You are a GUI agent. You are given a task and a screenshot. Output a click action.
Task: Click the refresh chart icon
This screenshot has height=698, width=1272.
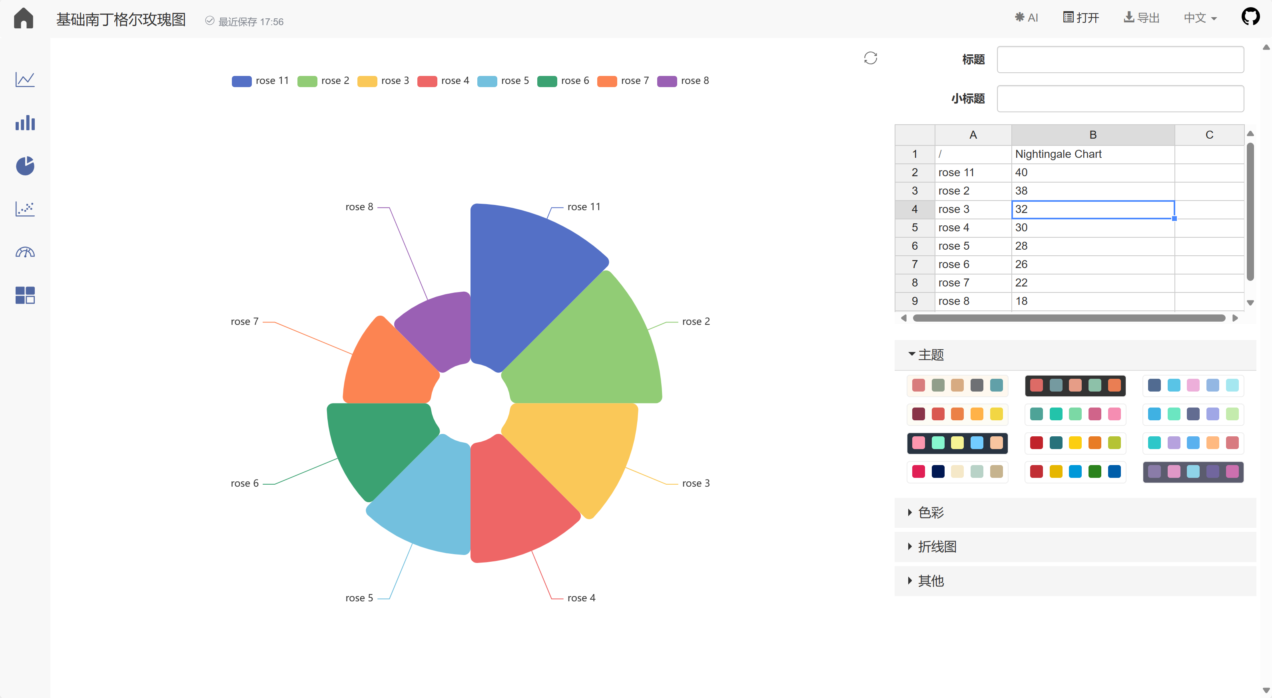tap(871, 58)
